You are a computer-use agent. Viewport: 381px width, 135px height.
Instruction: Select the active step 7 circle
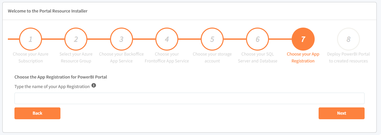(x=303, y=39)
